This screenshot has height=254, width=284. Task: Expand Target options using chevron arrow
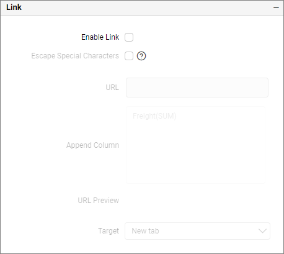coord(262,231)
